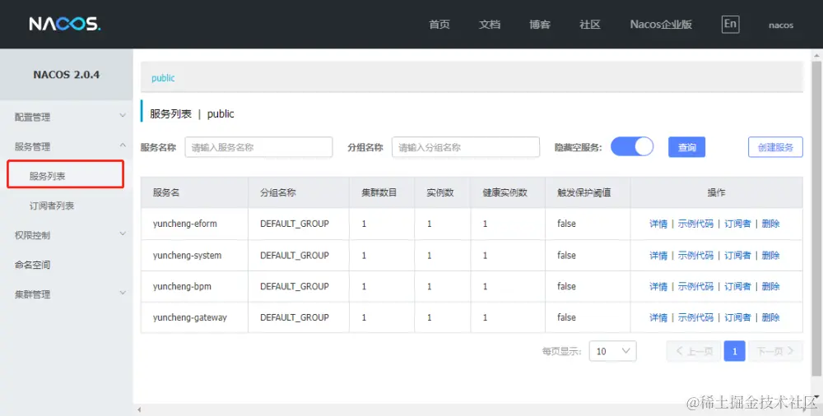Click the horizontal scrollbar left arrow
This screenshot has width=823, height=416.
click(139, 409)
